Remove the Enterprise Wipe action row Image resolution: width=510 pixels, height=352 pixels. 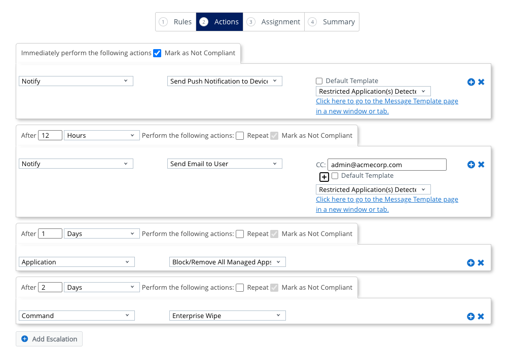pyautogui.click(x=481, y=317)
